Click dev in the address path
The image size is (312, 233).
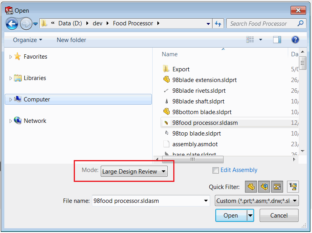point(98,23)
